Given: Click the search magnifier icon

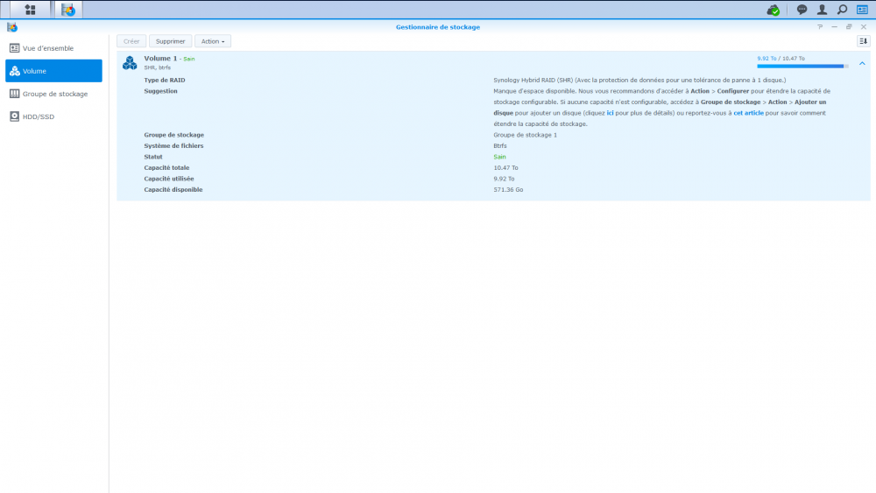Looking at the screenshot, I should click(x=842, y=10).
